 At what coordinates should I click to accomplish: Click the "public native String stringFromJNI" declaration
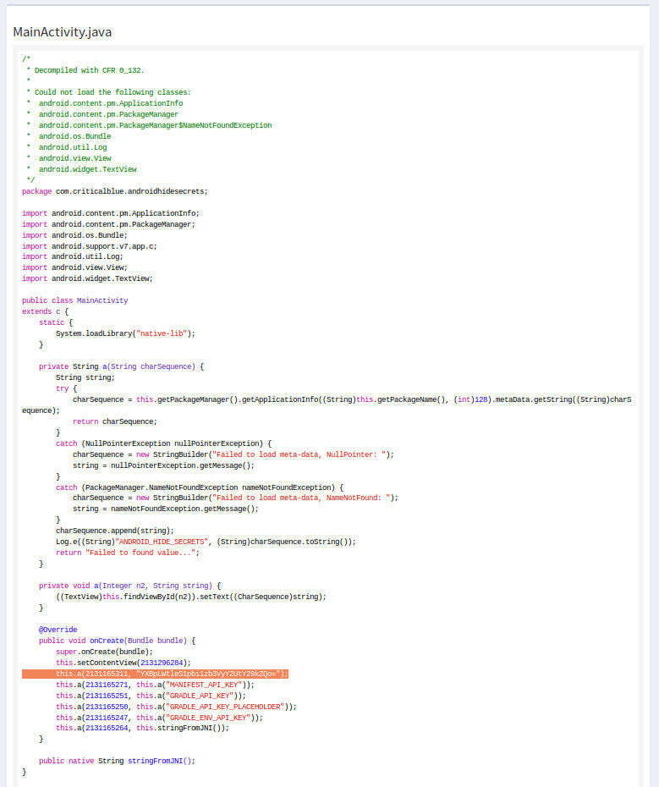click(117, 761)
